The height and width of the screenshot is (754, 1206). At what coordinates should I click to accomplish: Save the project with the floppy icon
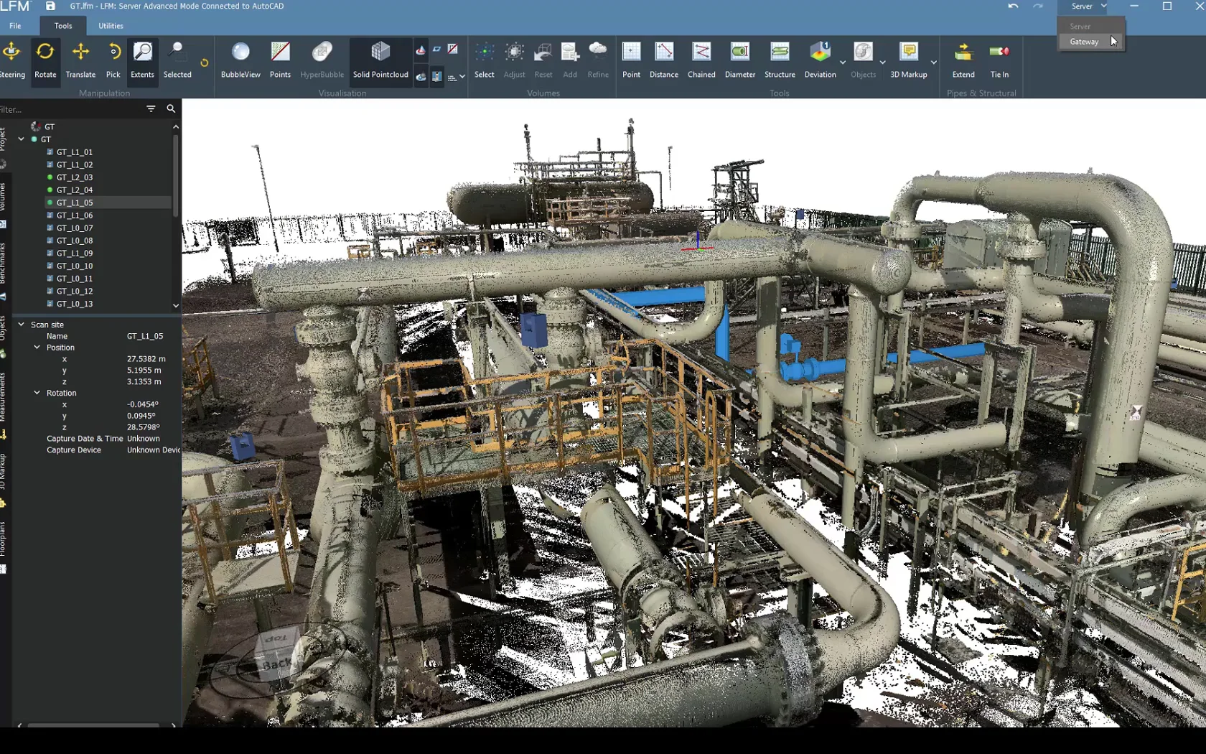50,6
